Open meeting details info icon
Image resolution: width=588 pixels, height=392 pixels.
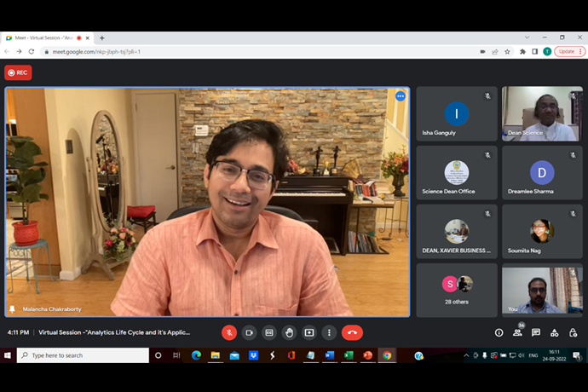[x=499, y=332]
